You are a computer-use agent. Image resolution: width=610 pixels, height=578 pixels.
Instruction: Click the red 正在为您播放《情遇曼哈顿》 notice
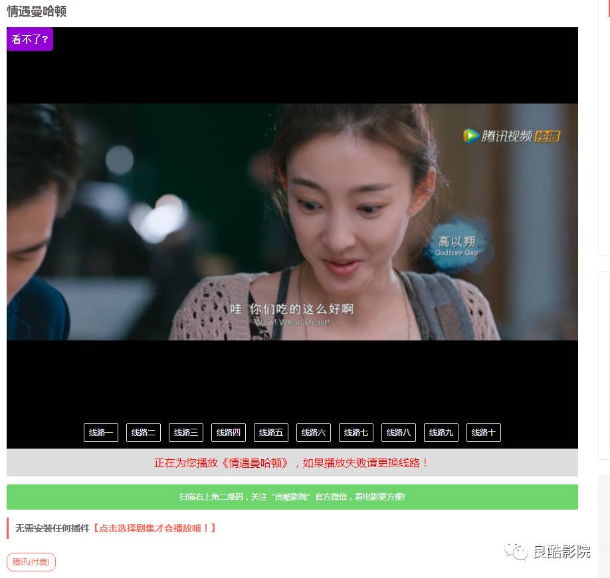coord(291,463)
